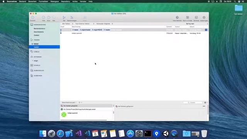247x139 pixels.
Task: Click the AudioManager.asset file in the list
Action: [86, 109]
